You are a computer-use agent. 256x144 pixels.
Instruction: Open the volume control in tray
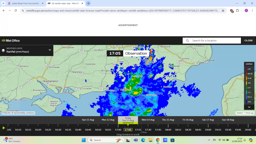point(224,140)
